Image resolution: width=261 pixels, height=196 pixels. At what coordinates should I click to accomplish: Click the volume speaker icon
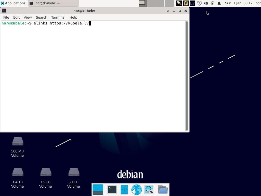pyautogui.click(x=206, y=3)
